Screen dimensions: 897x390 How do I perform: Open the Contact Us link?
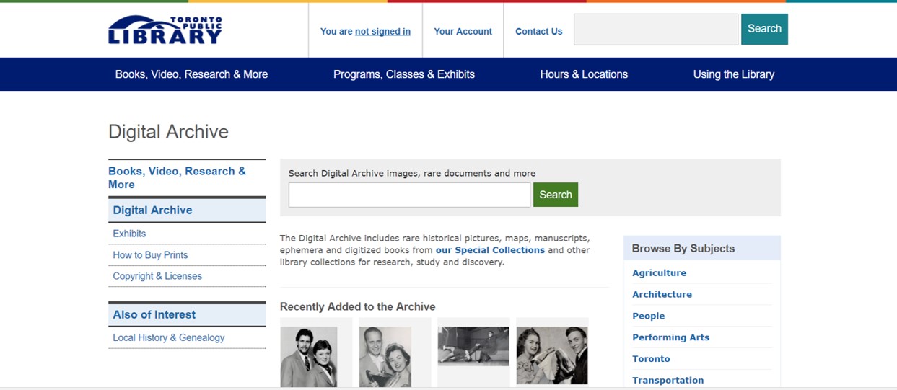point(538,32)
